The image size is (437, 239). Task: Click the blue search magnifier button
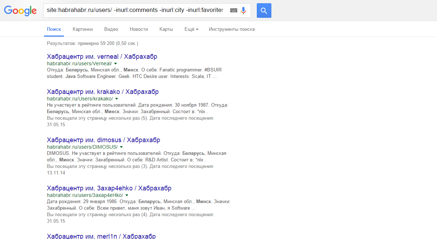point(264,11)
